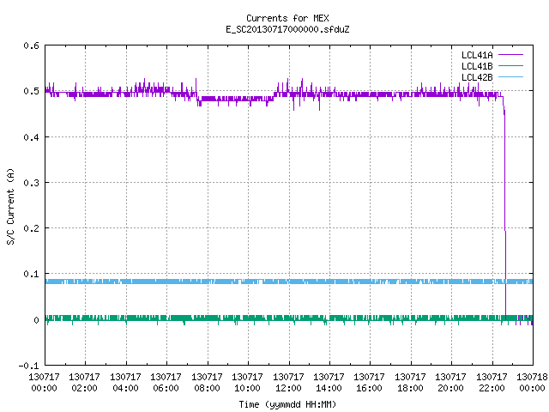
Task: Click the 130717 02:00 x-axis tick label
Action: (84, 383)
